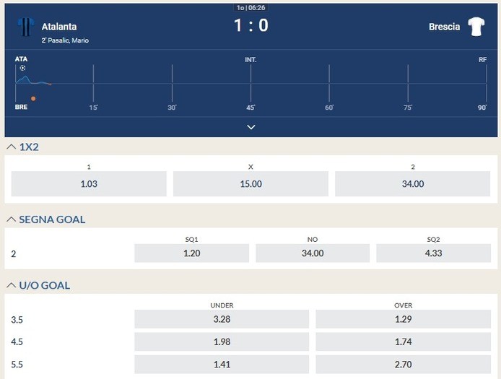Bet Under 3.5 goals at 3.28
This screenshot has width=501, height=379.
(222, 319)
